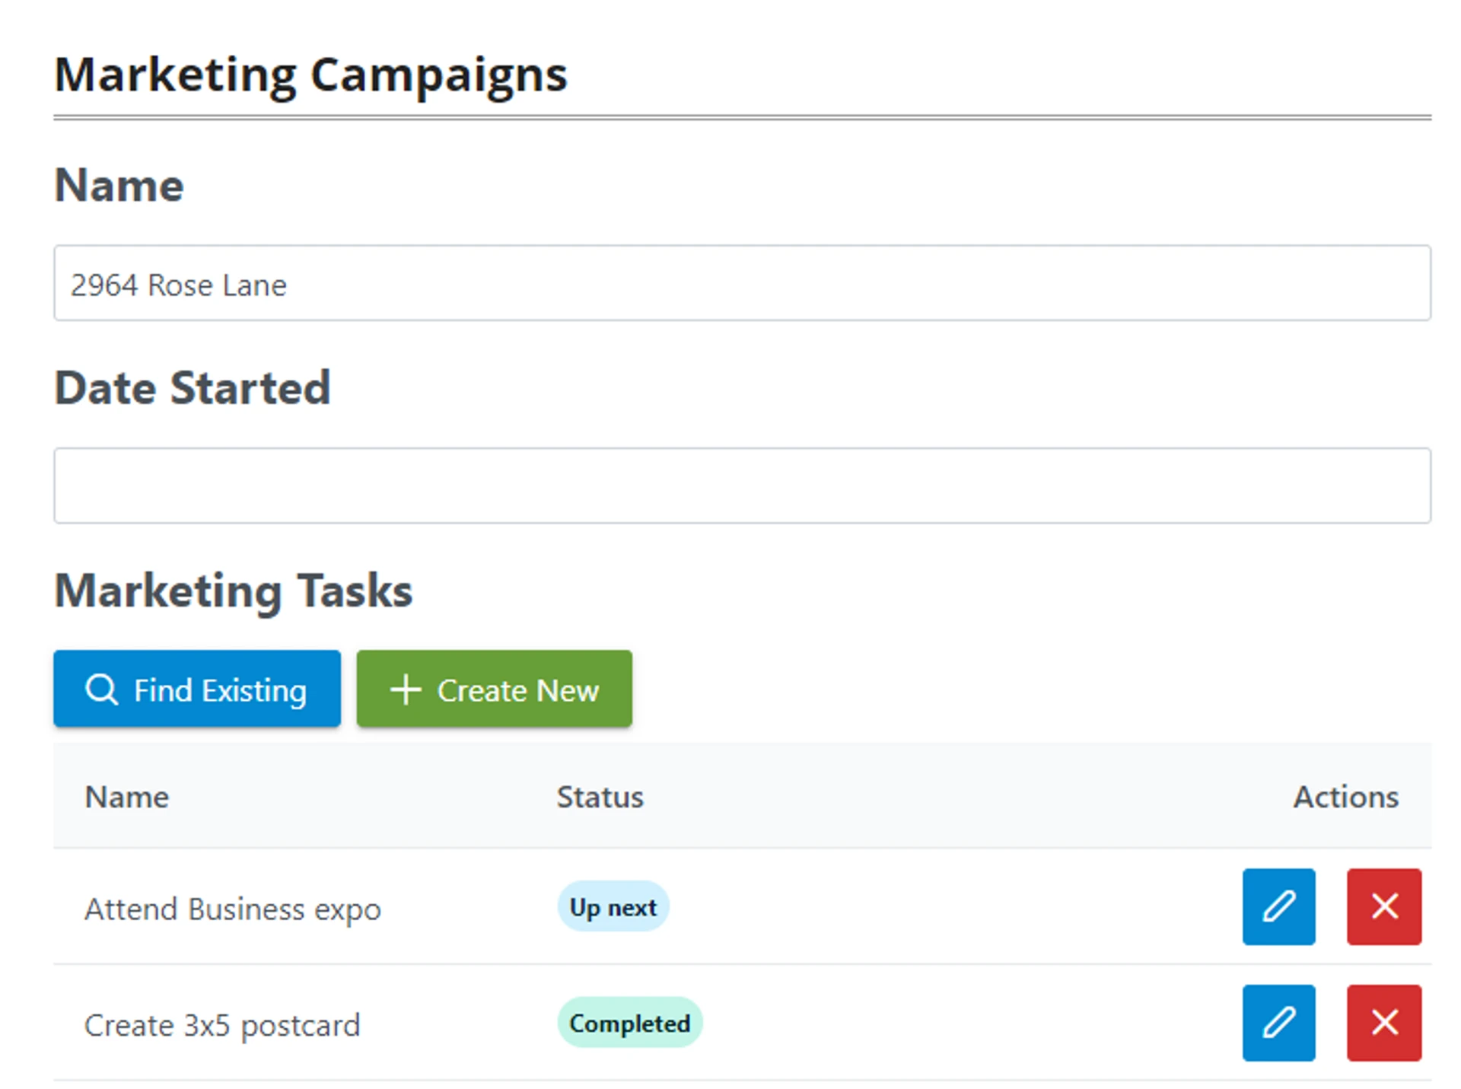This screenshot has height=1089, width=1461.
Task: Select the Up next status badge
Action: pyautogui.click(x=613, y=906)
